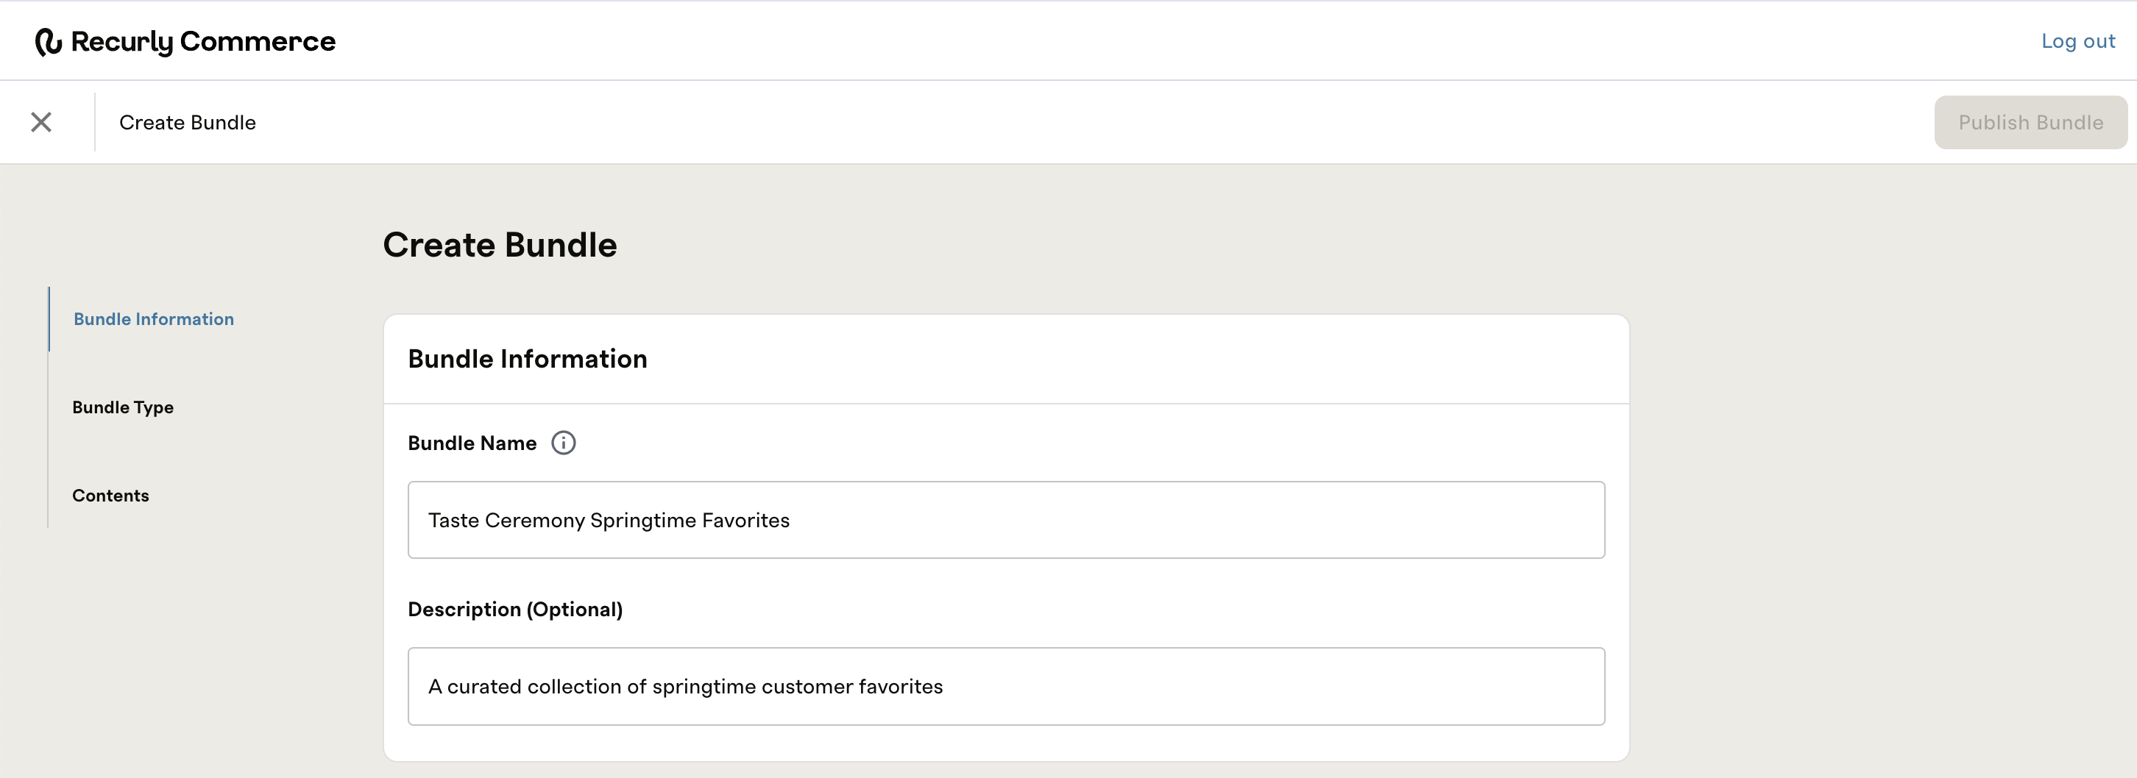Click the word Springtime in the bundle name
Image resolution: width=2137 pixels, height=778 pixels.
643,521
